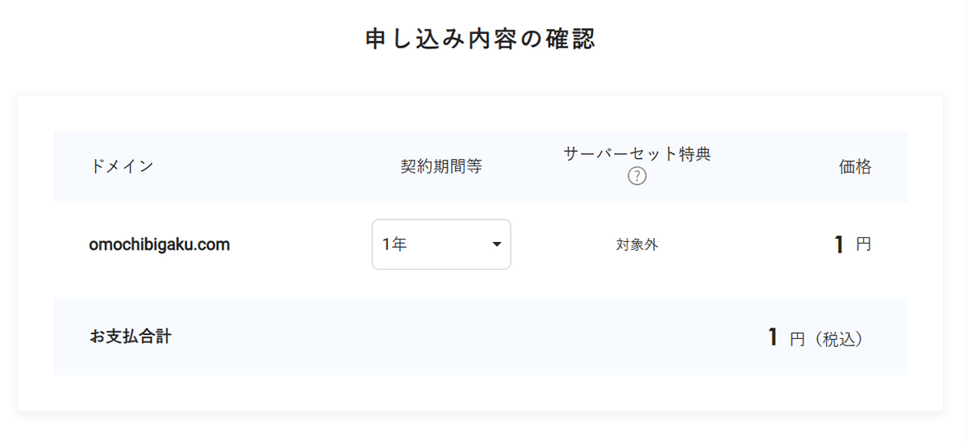The image size is (968, 443).
Task: Click the 対象外 status text
Action: [636, 244]
